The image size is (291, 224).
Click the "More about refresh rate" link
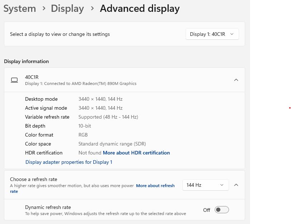[x=155, y=186]
